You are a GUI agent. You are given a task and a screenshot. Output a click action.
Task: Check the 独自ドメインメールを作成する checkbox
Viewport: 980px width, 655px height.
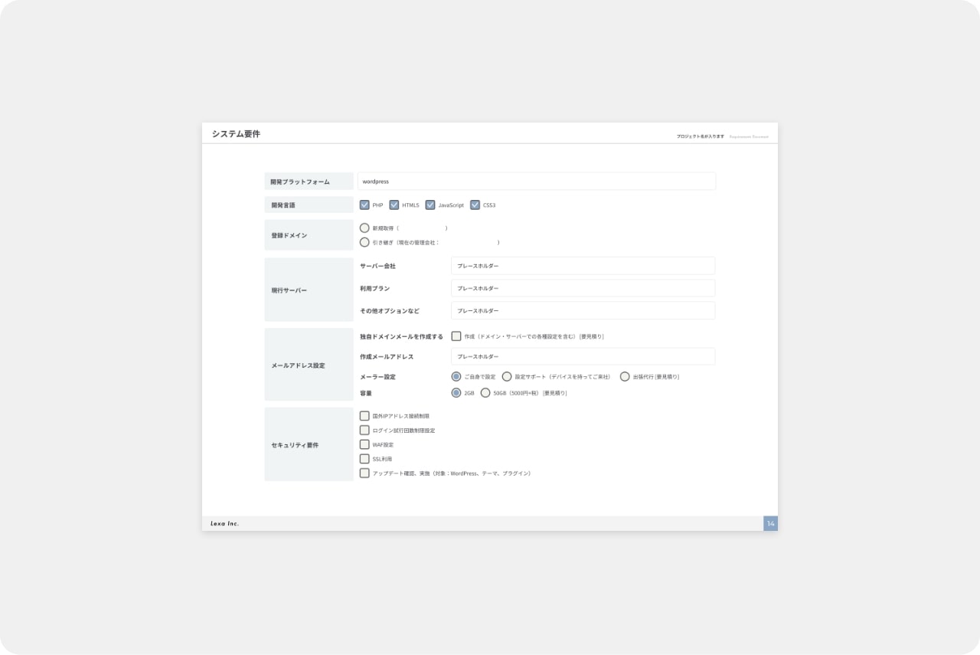(x=456, y=336)
